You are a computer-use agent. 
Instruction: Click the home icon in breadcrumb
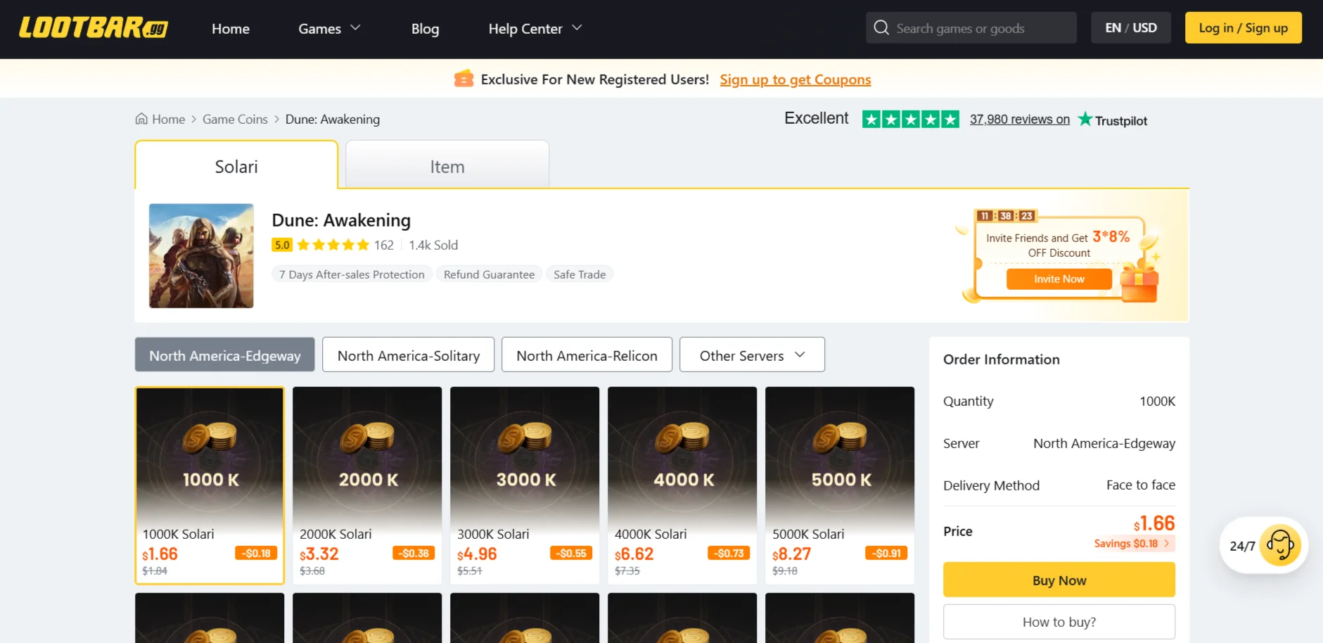click(x=141, y=119)
